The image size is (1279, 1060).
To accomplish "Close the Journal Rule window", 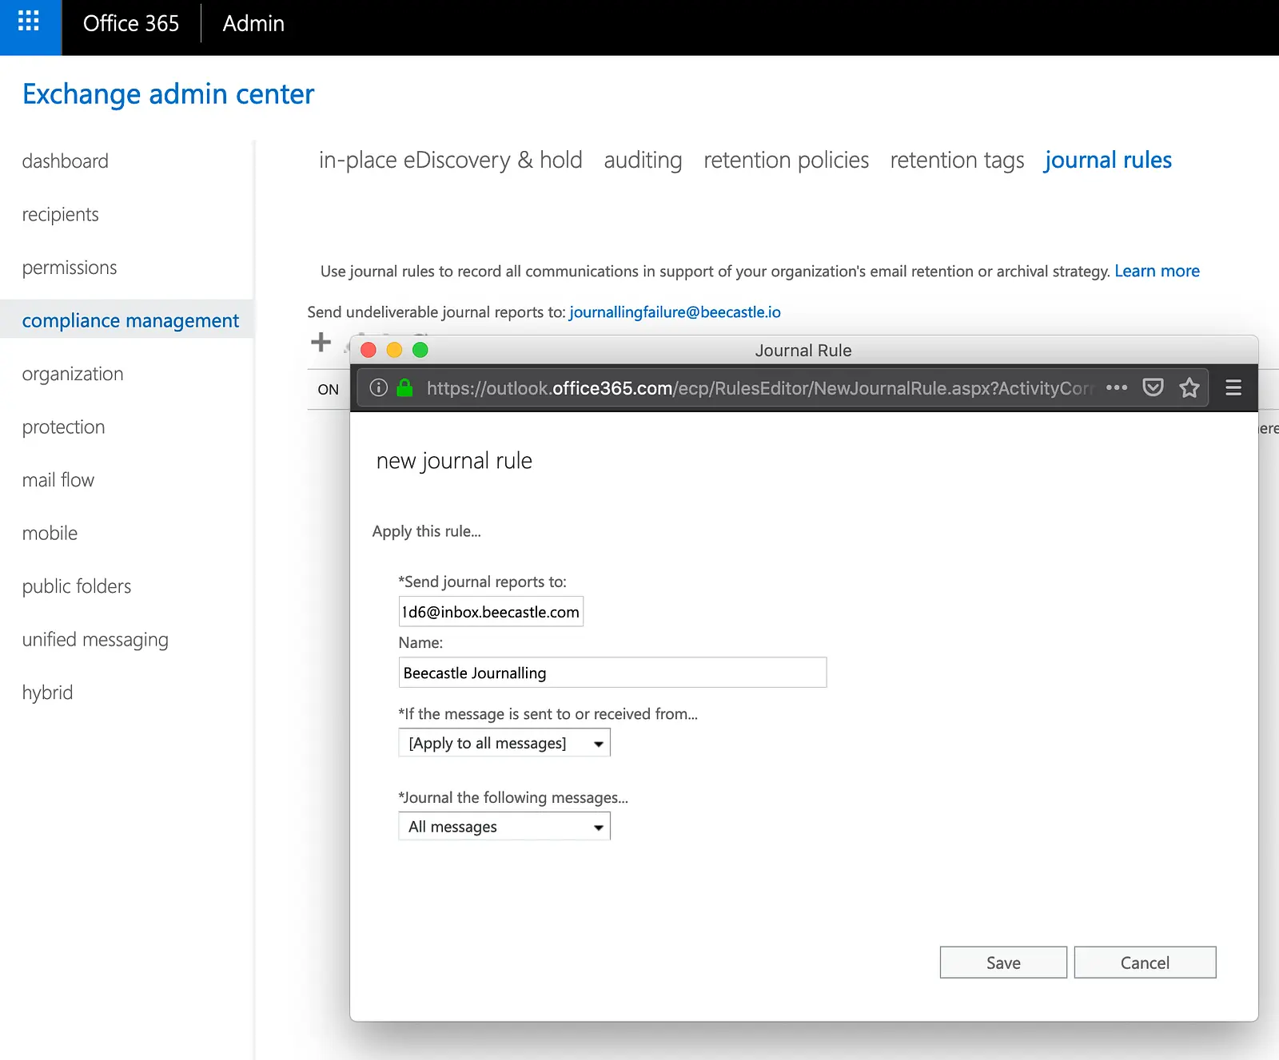I will coord(369,350).
